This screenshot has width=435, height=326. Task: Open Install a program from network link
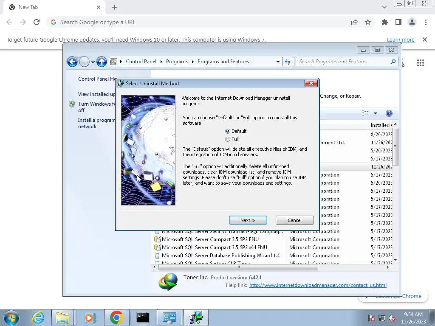click(96, 123)
